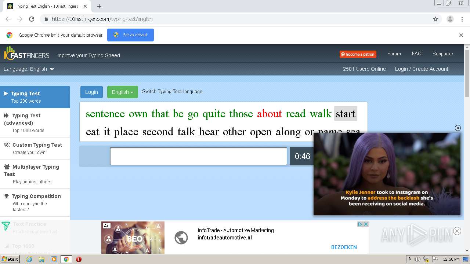Click the infotradeautomotive.nl ad link
This screenshot has height=264, width=470.
[224, 238]
